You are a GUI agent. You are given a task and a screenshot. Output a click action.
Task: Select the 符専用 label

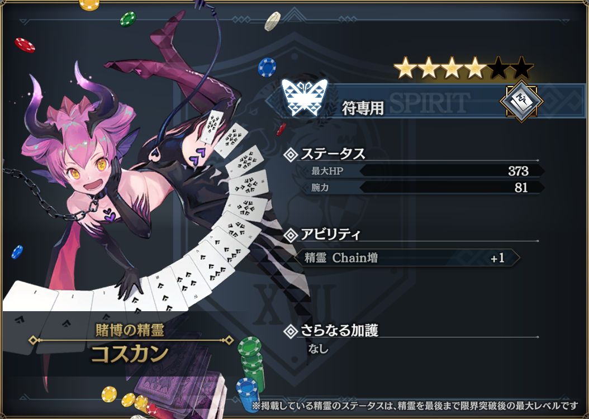pyautogui.click(x=363, y=108)
